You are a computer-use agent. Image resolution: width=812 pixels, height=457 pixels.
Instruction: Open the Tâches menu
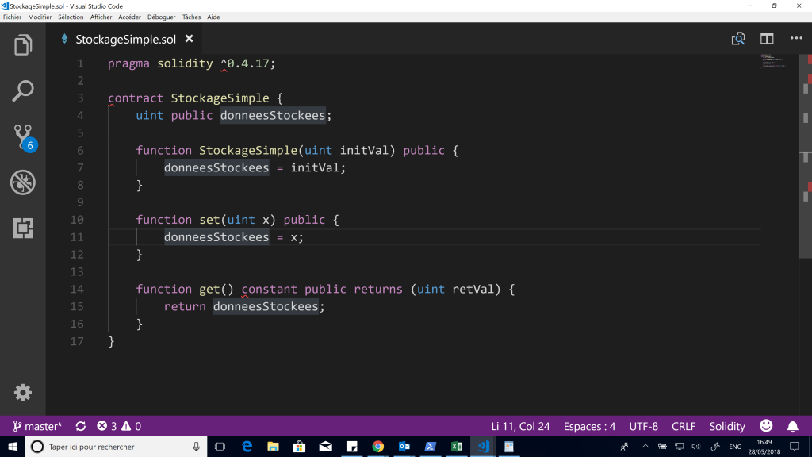coord(191,17)
